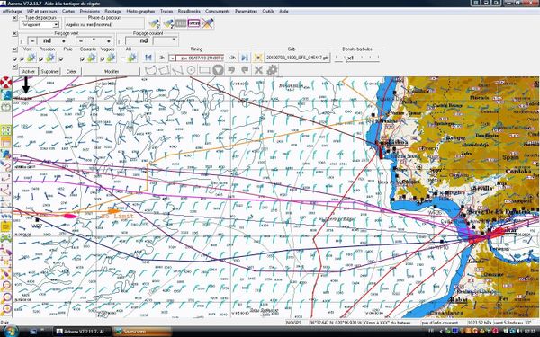
Task: Click the lifebuoy icon in left sidebar
Action: 6,83
